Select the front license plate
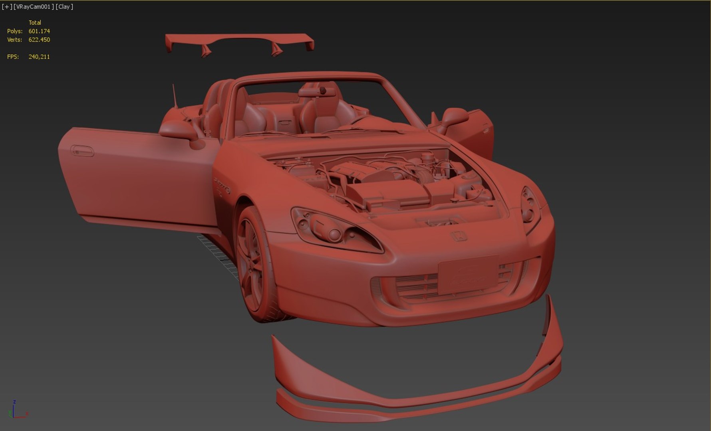The height and width of the screenshot is (431, 711). click(x=468, y=275)
